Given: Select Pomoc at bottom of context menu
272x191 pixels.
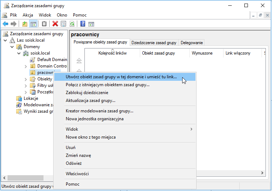Looking at the screenshot, I should click(x=125, y=184).
